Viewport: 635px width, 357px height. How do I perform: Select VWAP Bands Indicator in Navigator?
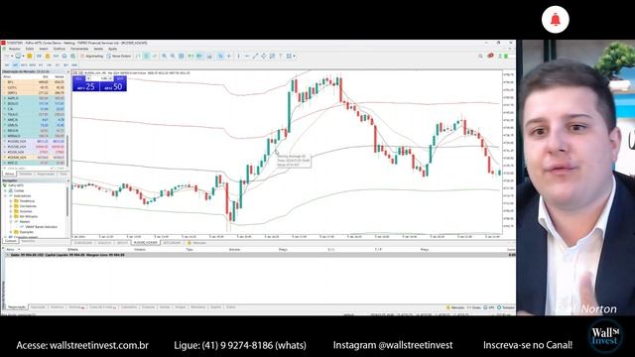click(42, 227)
